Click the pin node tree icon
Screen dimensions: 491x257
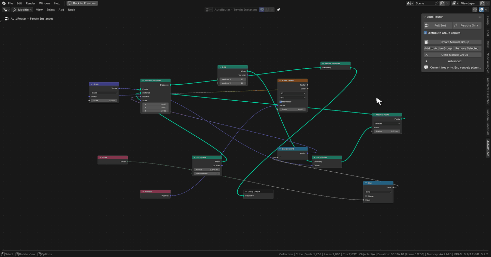pos(279,10)
